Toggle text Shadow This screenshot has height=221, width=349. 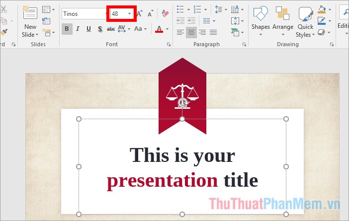tap(100, 29)
